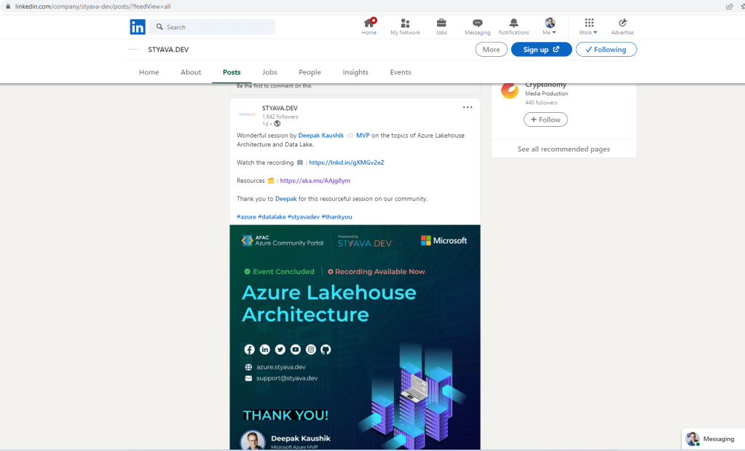Open the post options three-dot menu
The height and width of the screenshot is (451, 745).
tap(468, 107)
